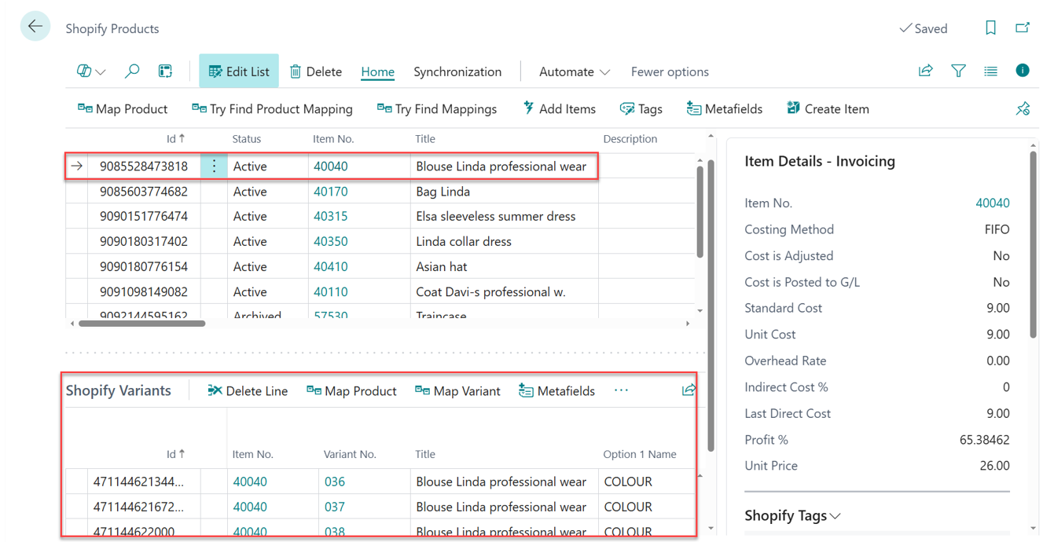Expand the Shopify Tags section
The image size is (1043, 542).
[792, 515]
